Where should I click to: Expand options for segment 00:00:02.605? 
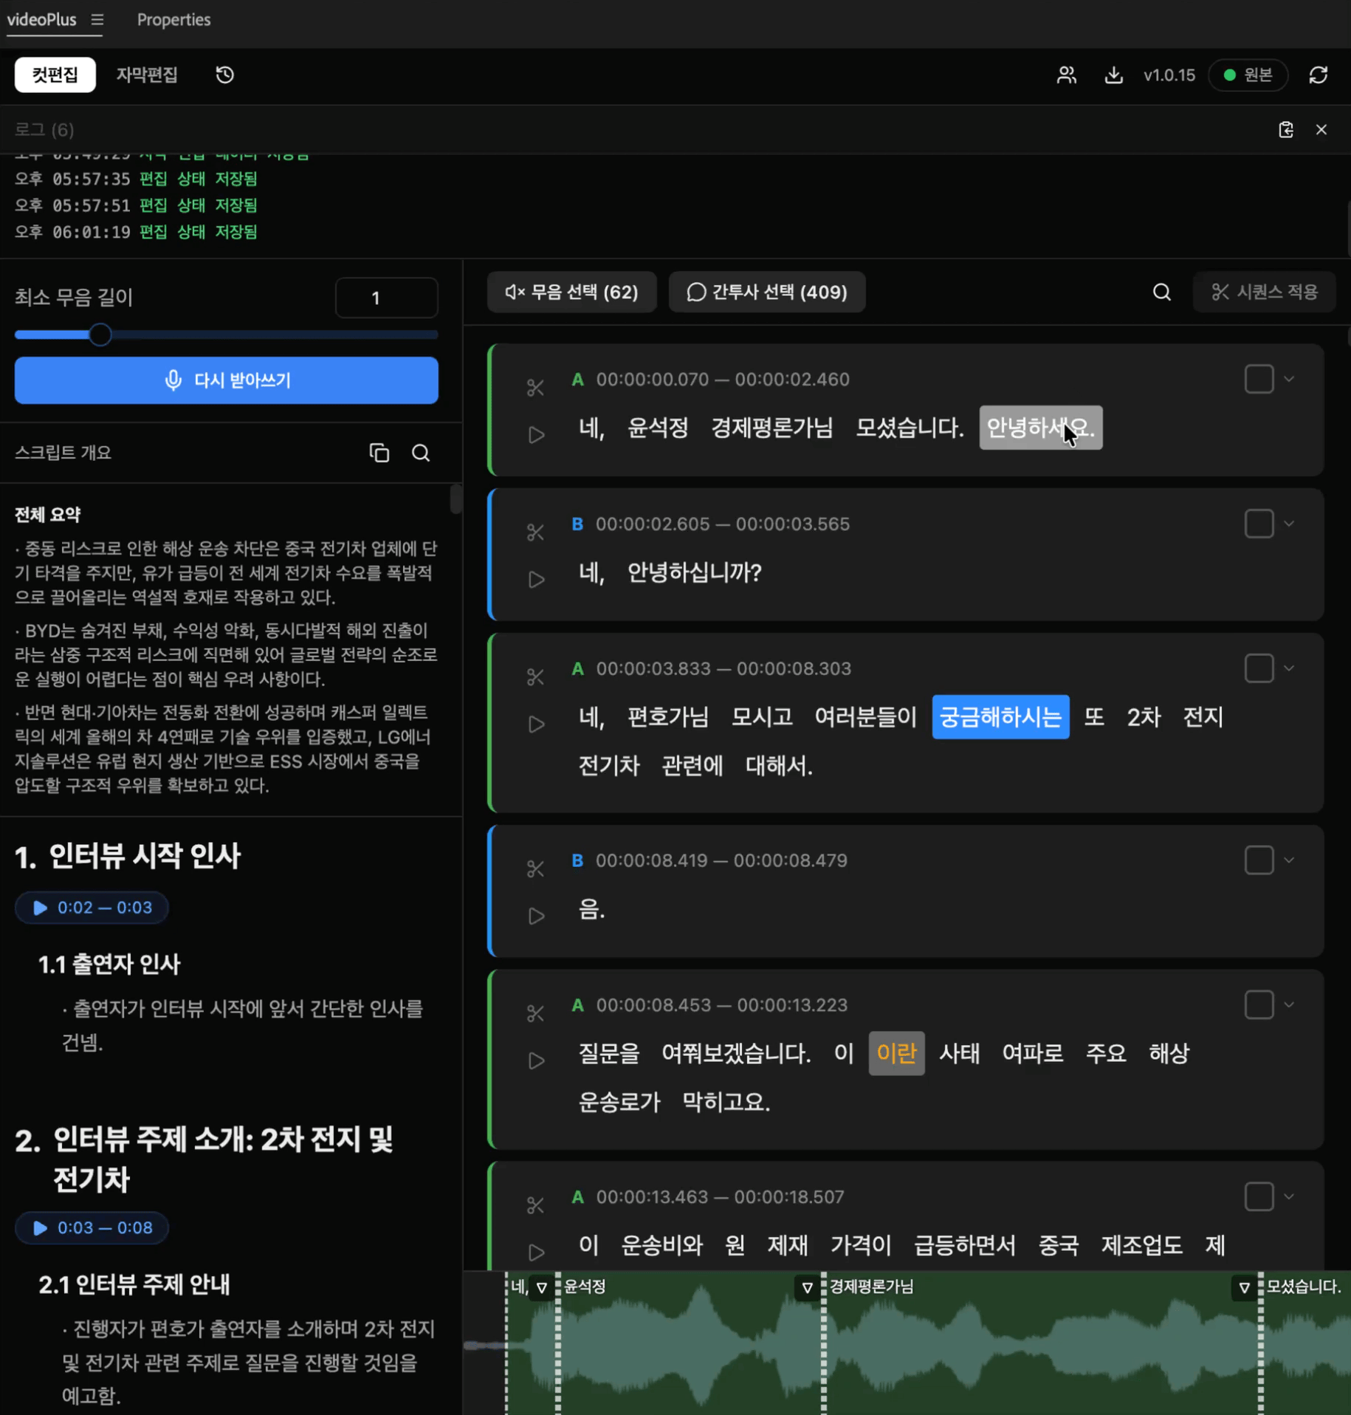coord(1289,524)
